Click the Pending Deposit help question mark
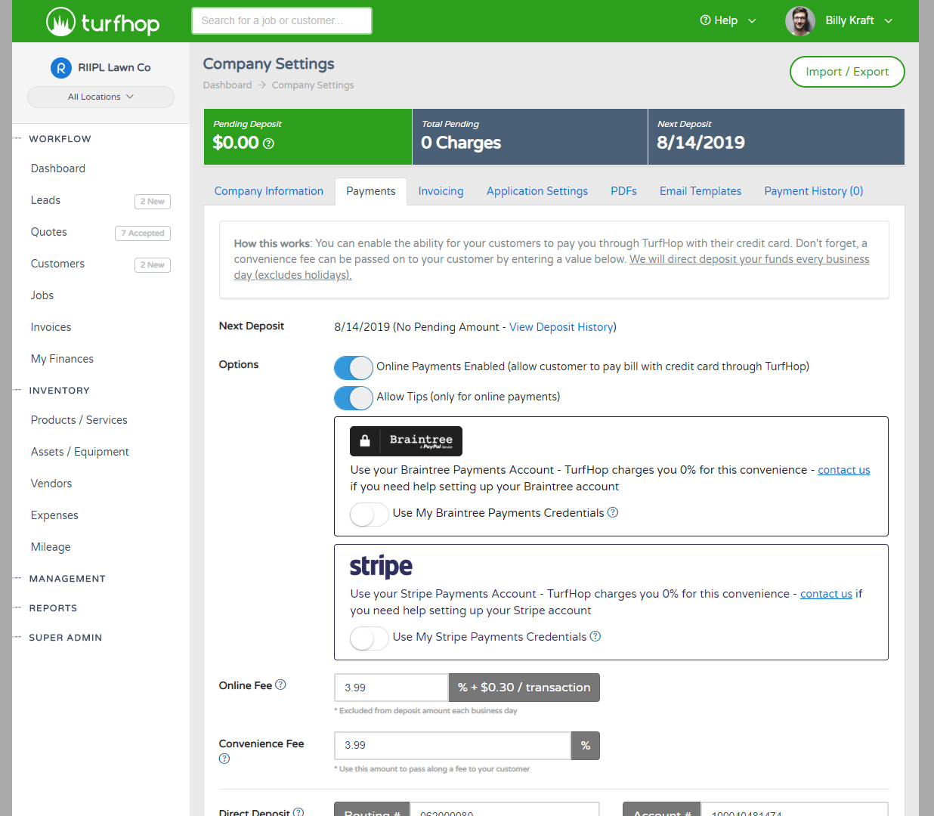This screenshot has width=934, height=816. point(268,142)
